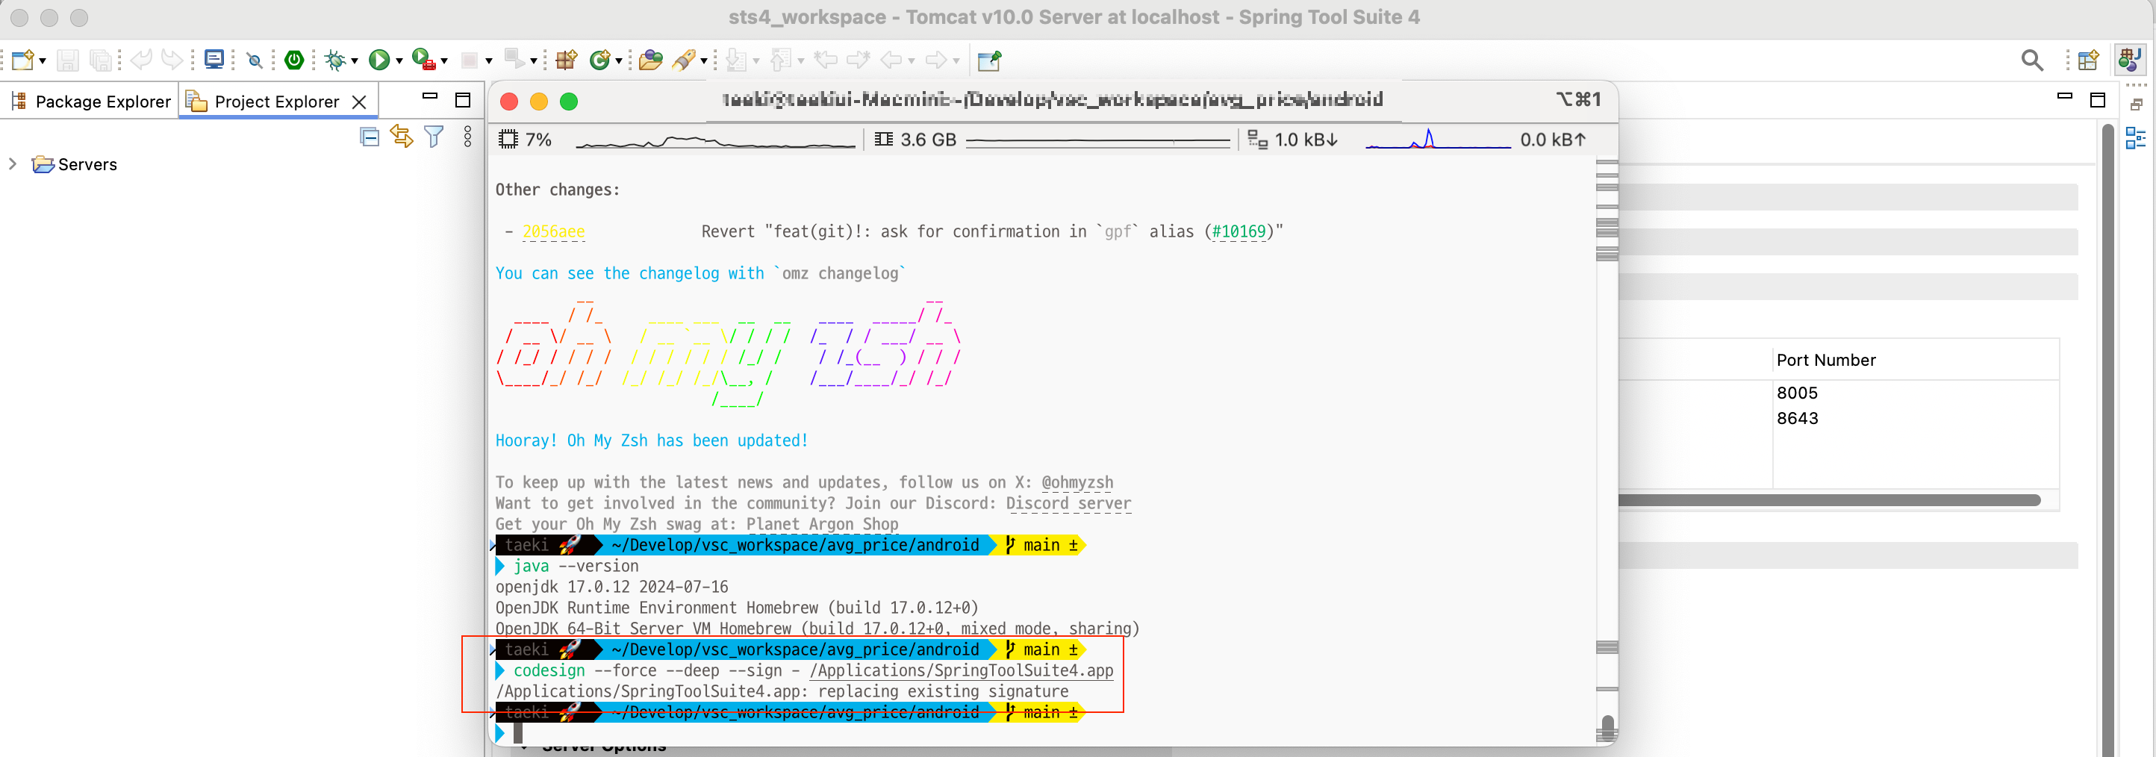Click the Redo arrow icon
The width and height of the screenshot is (2156, 757).
pyautogui.click(x=172, y=59)
